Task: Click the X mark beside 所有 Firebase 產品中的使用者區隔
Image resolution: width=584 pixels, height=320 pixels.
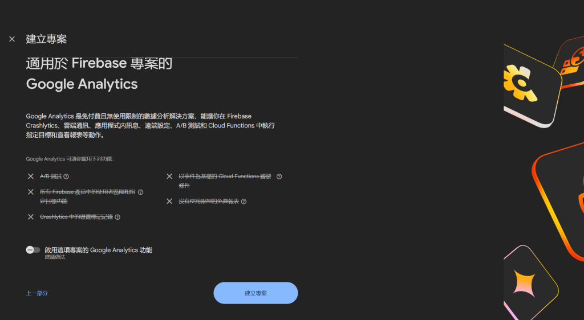Action: [x=31, y=192]
